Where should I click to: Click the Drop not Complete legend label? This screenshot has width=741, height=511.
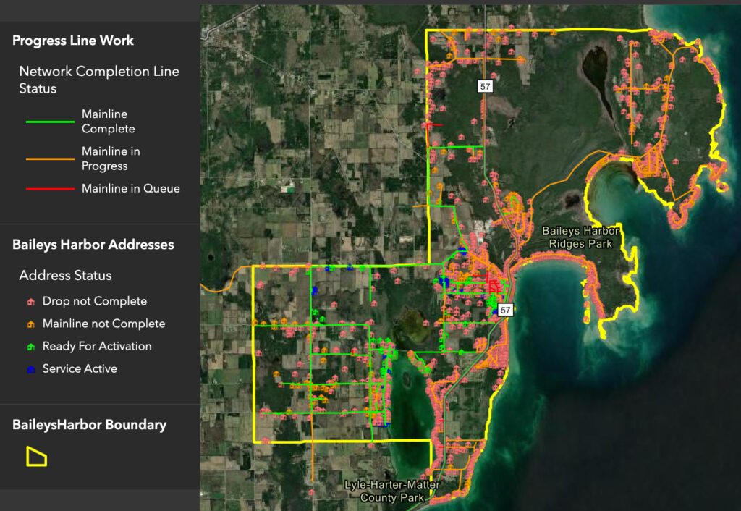pos(94,301)
